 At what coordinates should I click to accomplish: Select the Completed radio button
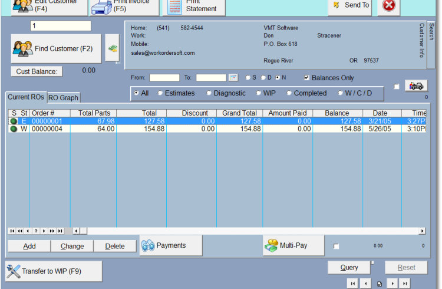(x=289, y=93)
